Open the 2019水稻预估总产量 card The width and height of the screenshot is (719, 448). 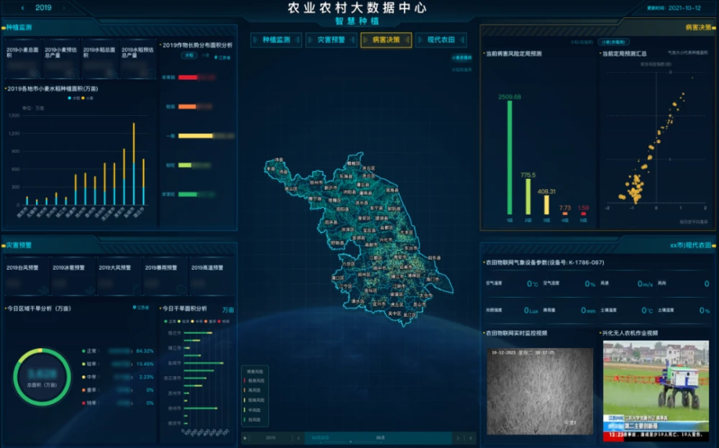click(x=137, y=60)
